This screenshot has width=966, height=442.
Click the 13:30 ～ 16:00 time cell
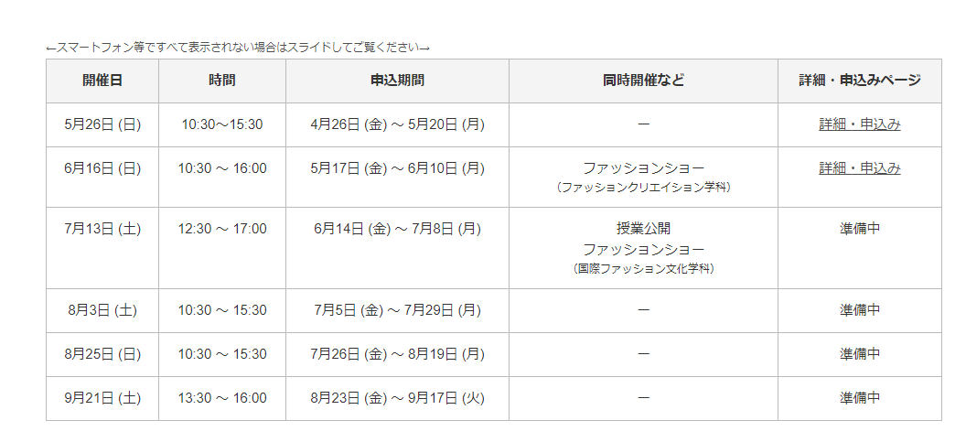pos(221,399)
